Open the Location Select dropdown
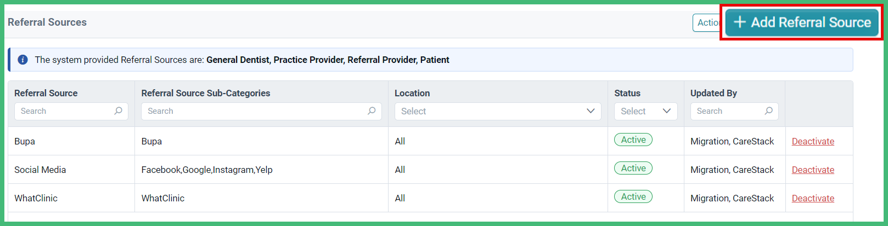Screen dimensions: 888x226 (498, 111)
